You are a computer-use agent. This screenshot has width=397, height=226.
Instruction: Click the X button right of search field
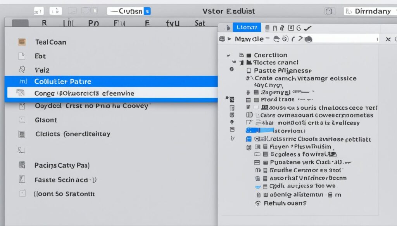point(388,39)
